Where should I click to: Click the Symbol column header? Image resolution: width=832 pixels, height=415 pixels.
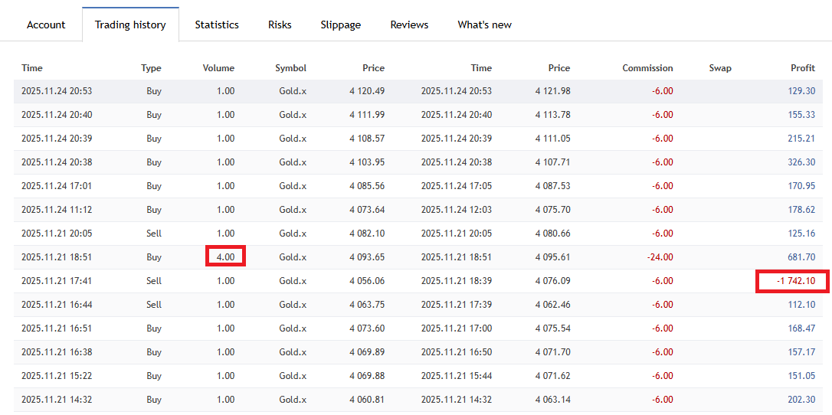coord(291,68)
